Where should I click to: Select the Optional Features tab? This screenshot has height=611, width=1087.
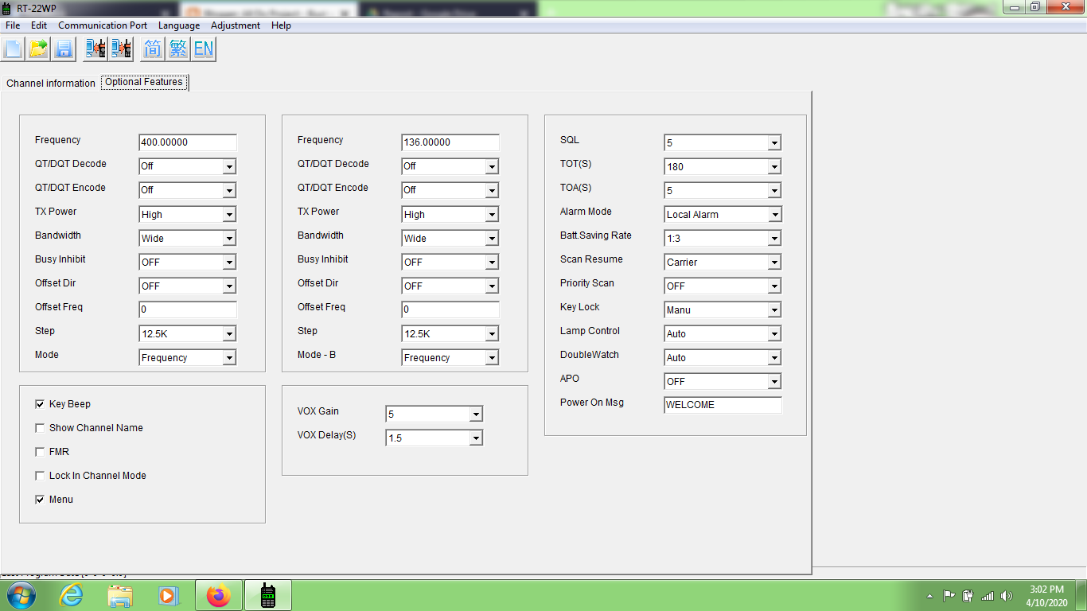coord(144,82)
